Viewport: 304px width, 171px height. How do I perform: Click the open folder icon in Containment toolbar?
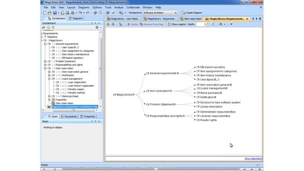[43, 28]
